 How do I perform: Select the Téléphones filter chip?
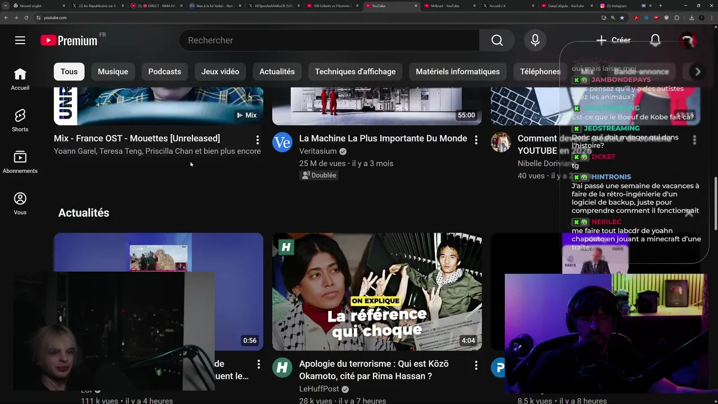[540, 71]
